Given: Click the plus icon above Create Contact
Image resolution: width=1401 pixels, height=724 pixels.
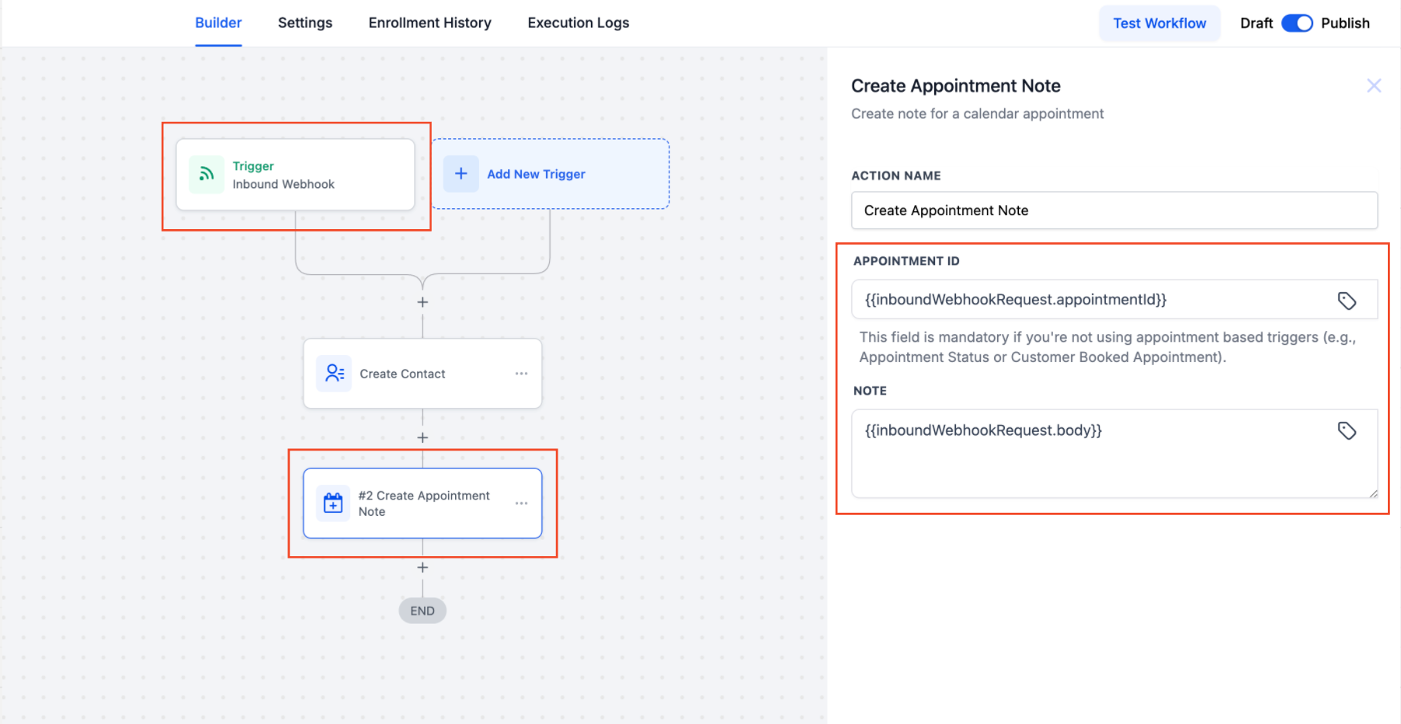Looking at the screenshot, I should point(422,302).
